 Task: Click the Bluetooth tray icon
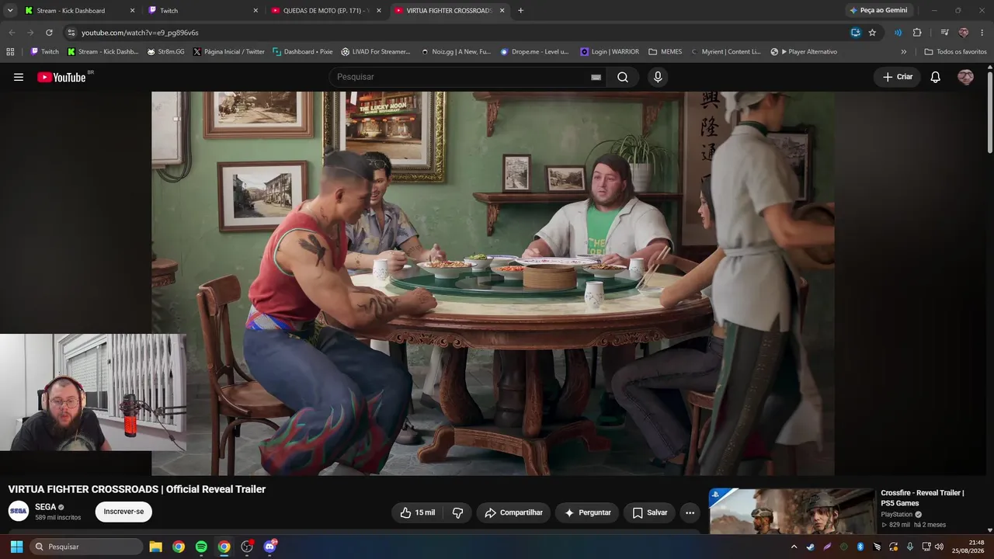[860, 547]
